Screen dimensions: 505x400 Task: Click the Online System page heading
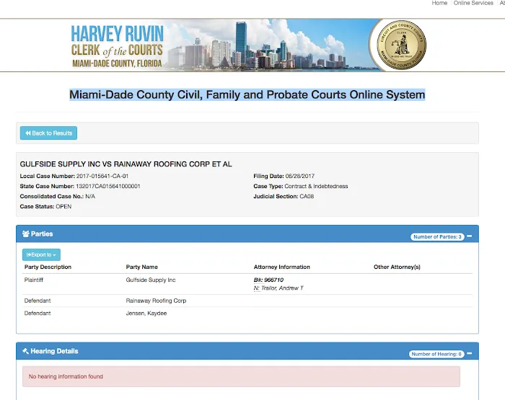click(247, 94)
